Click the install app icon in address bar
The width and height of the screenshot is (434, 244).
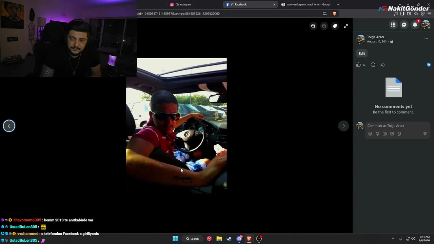[324, 14]
